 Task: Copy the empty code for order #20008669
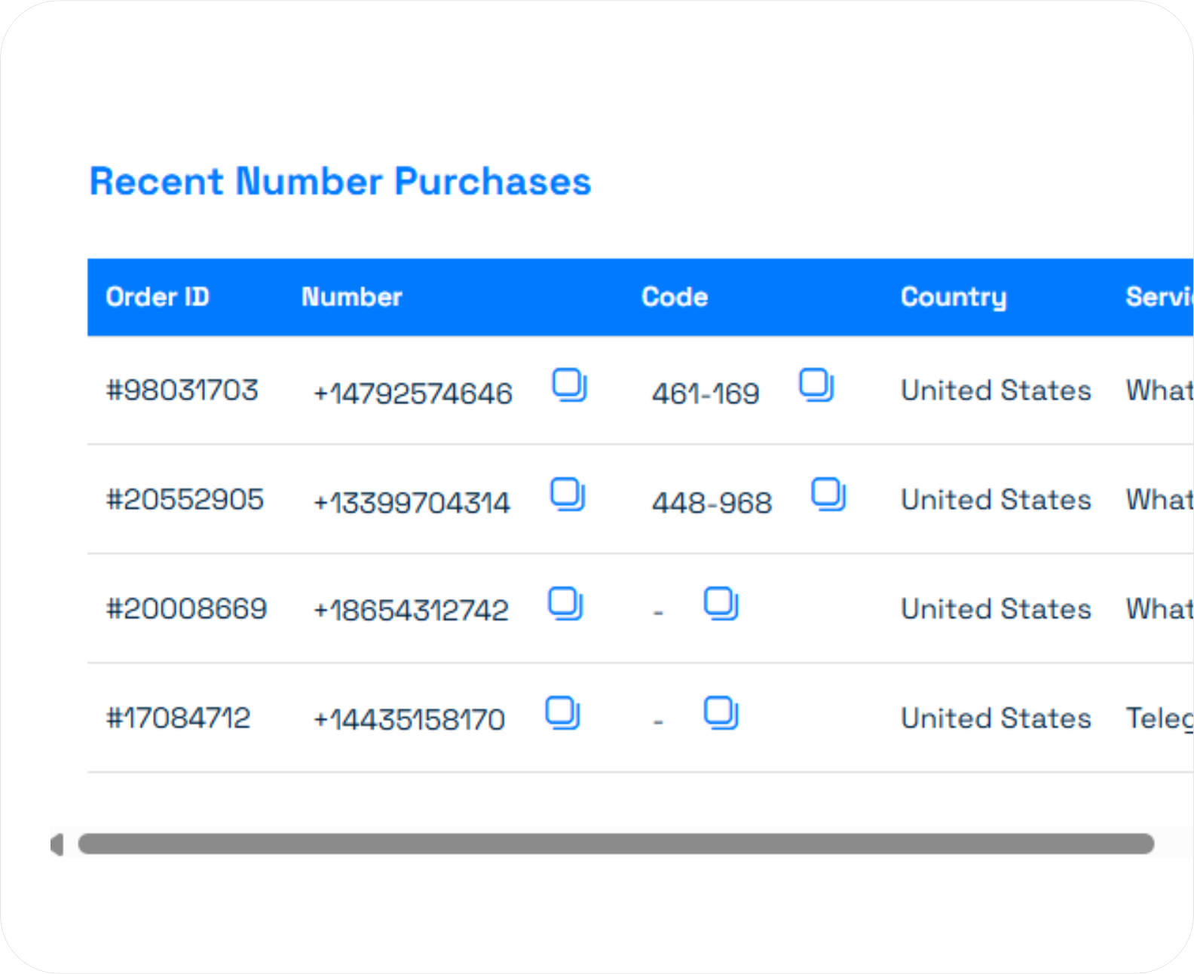[x=721, y=604]
